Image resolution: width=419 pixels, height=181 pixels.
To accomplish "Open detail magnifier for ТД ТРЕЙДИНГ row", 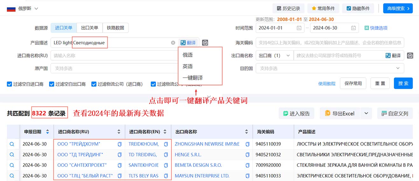I will point(12,155).
